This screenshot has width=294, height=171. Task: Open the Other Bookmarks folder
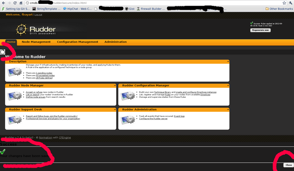coord(279,9)
